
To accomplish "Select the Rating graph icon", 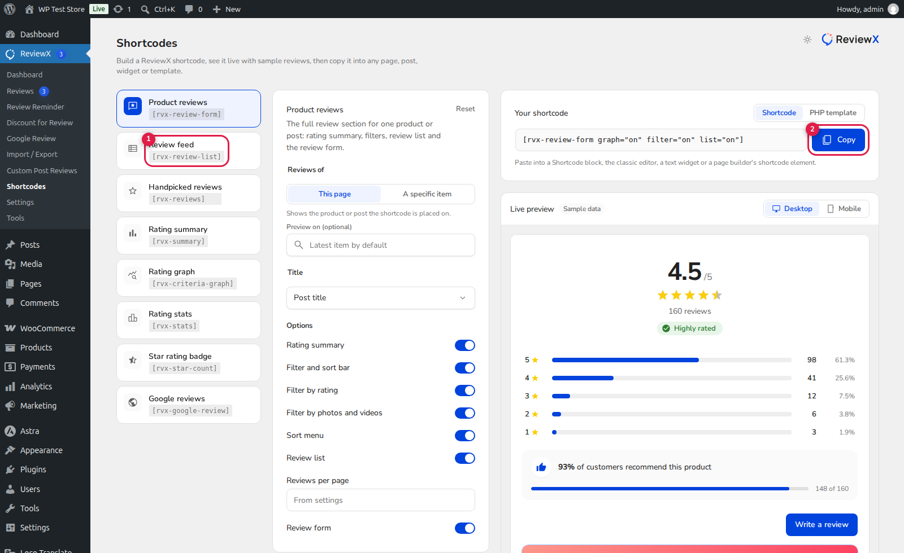I will (x=133, y=275).
